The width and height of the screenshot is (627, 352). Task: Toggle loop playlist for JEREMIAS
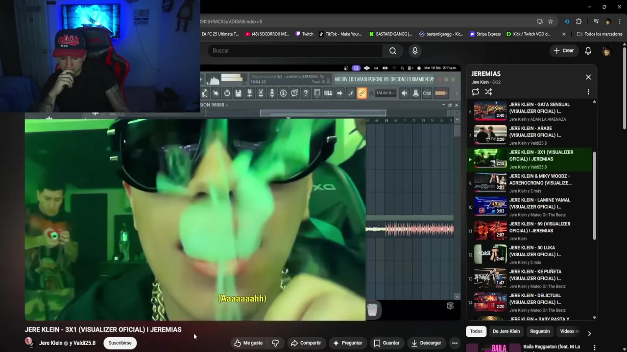pos(475,92)
